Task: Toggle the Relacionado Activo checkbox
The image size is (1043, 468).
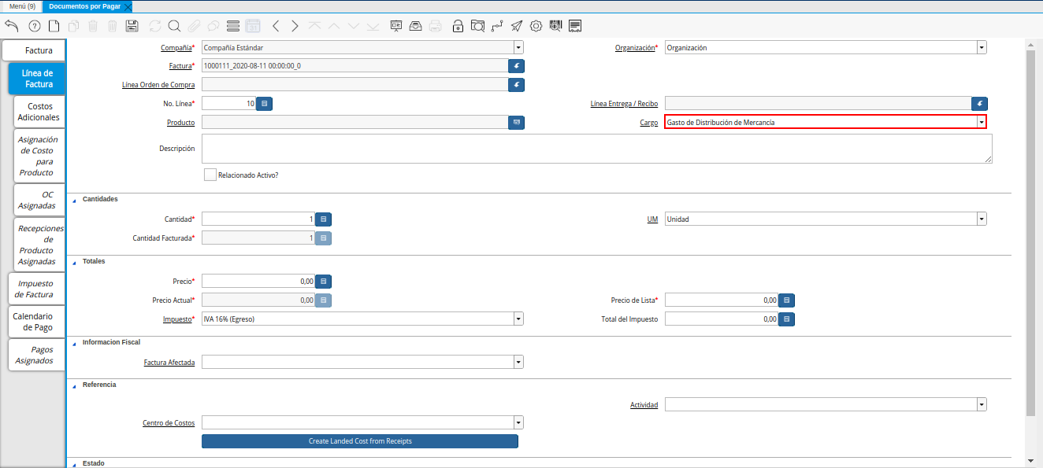Action: point(210,175)
